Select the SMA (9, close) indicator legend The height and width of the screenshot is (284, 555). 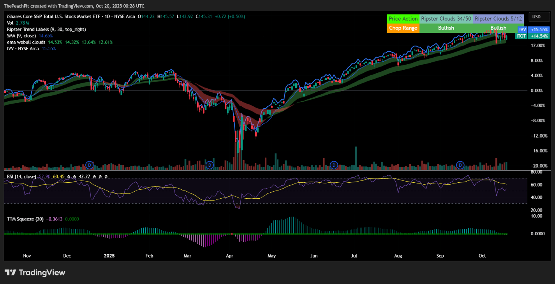tap(22, 36)
